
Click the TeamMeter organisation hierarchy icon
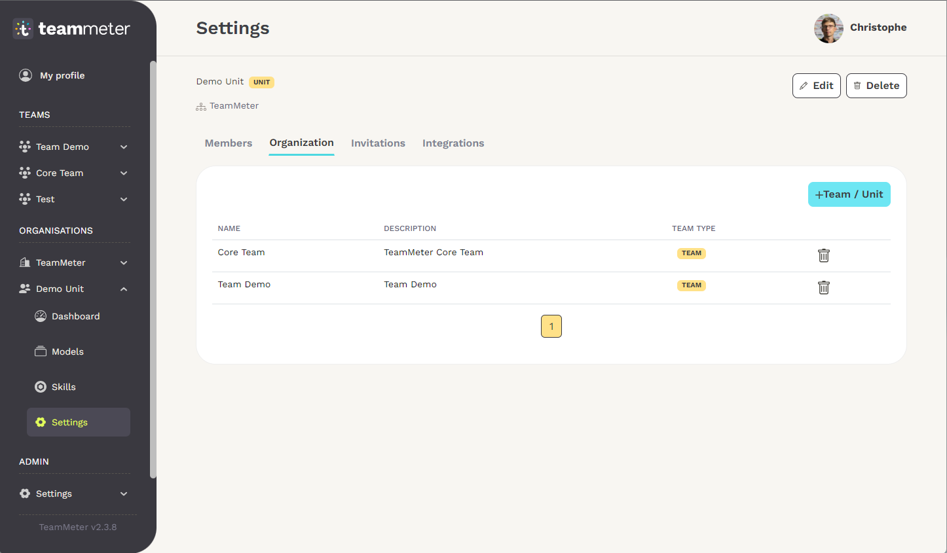(x=200, y=105)
